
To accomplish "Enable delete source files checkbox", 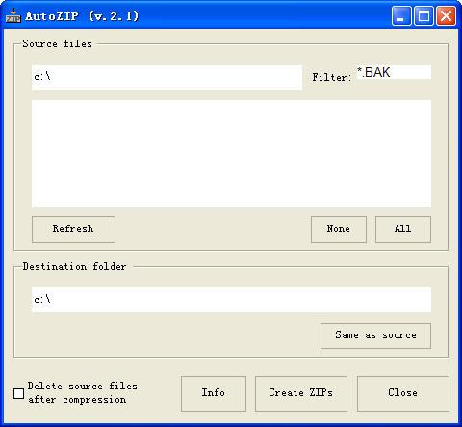I will click(18, 393).
